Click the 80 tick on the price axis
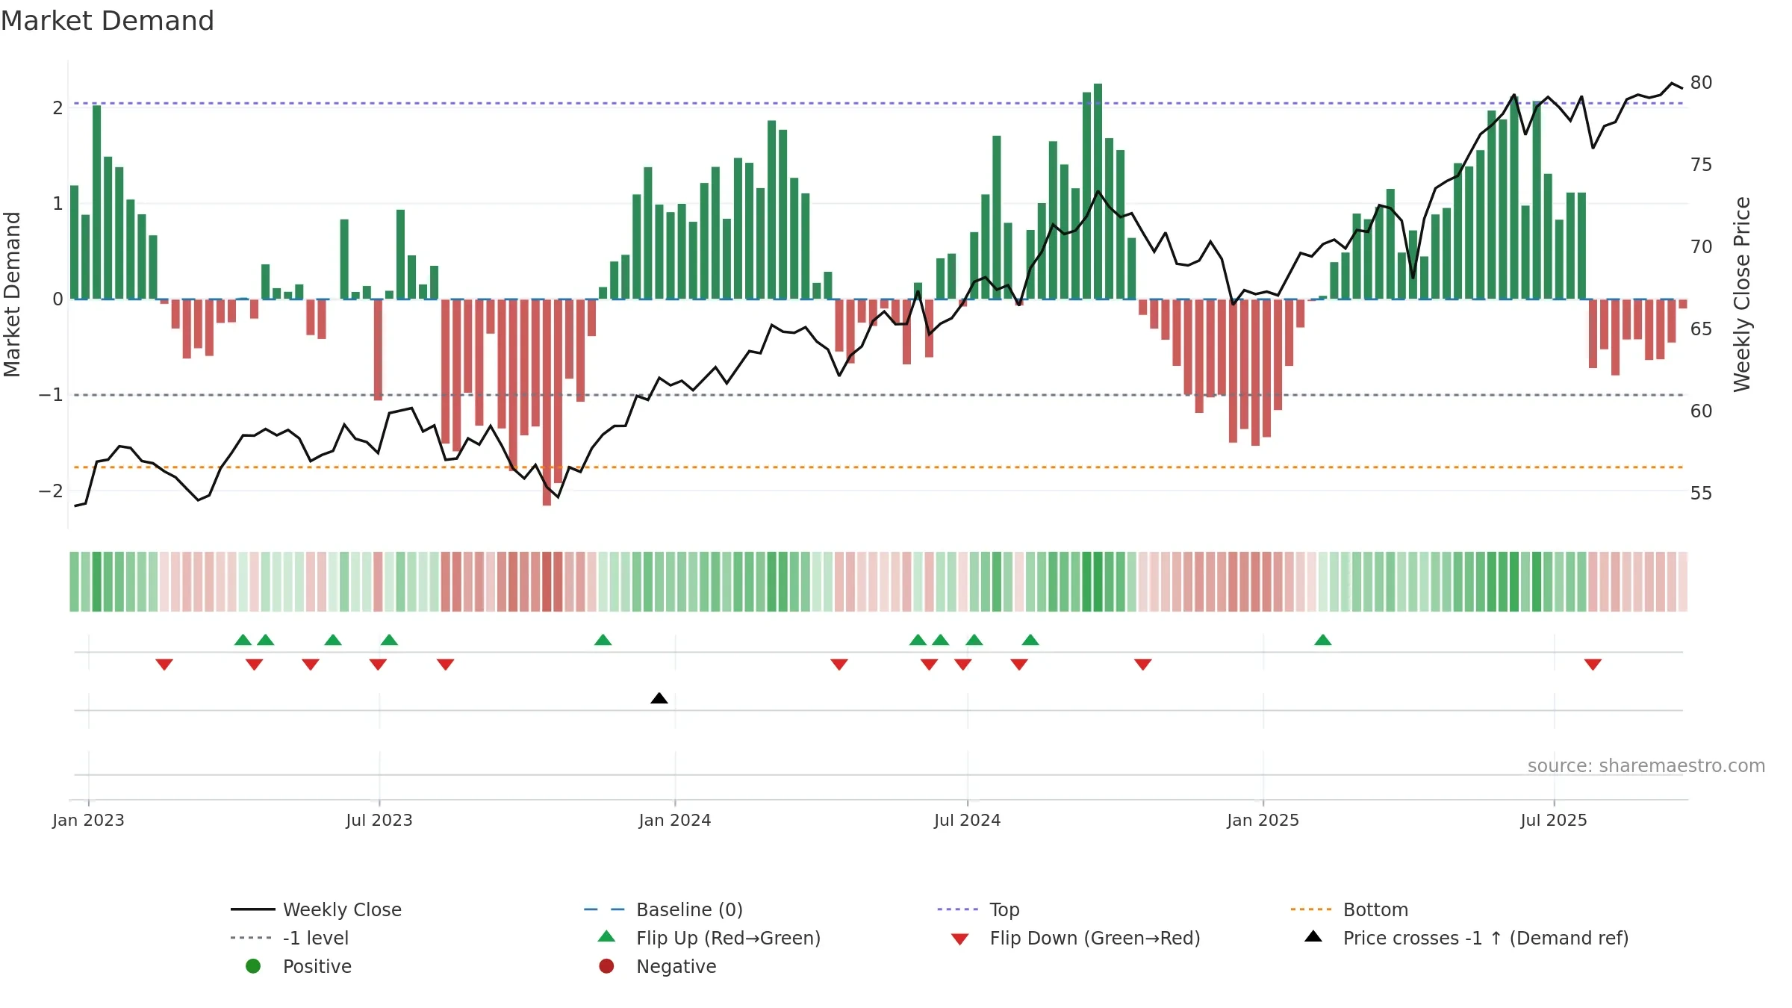 [x=1701, y=83]
